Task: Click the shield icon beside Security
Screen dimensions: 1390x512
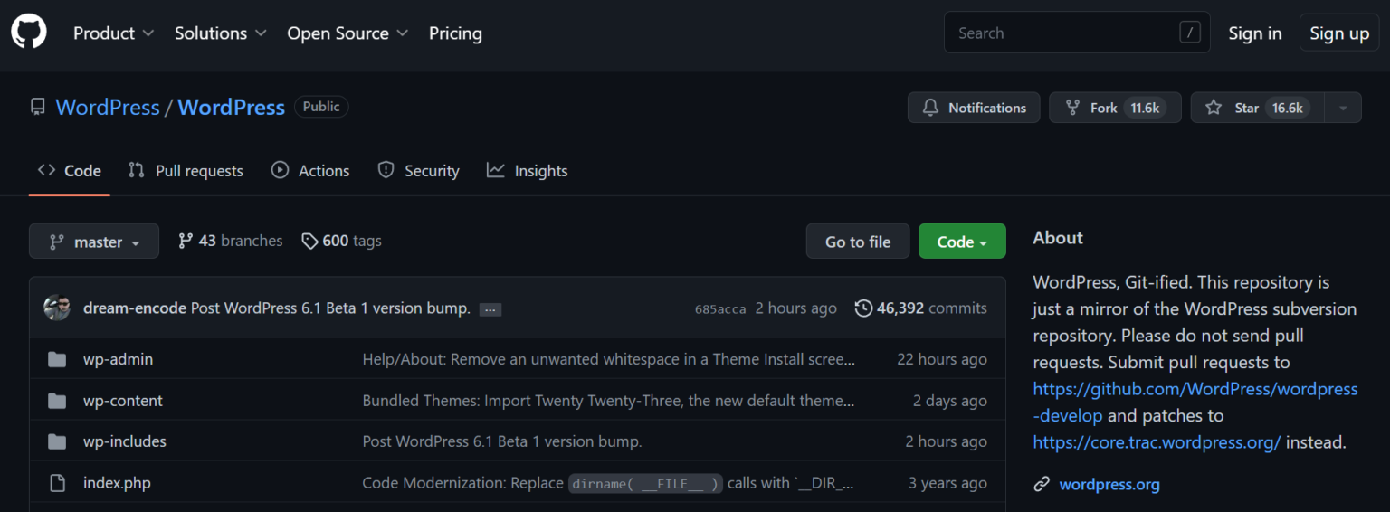Action: (386, 170)
